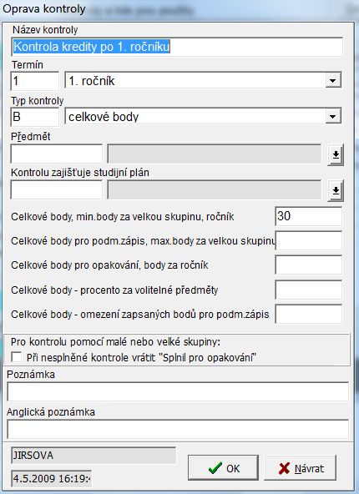
Task: Click the Typ kontroly code field containing B
Action: (x=35, y=117)
